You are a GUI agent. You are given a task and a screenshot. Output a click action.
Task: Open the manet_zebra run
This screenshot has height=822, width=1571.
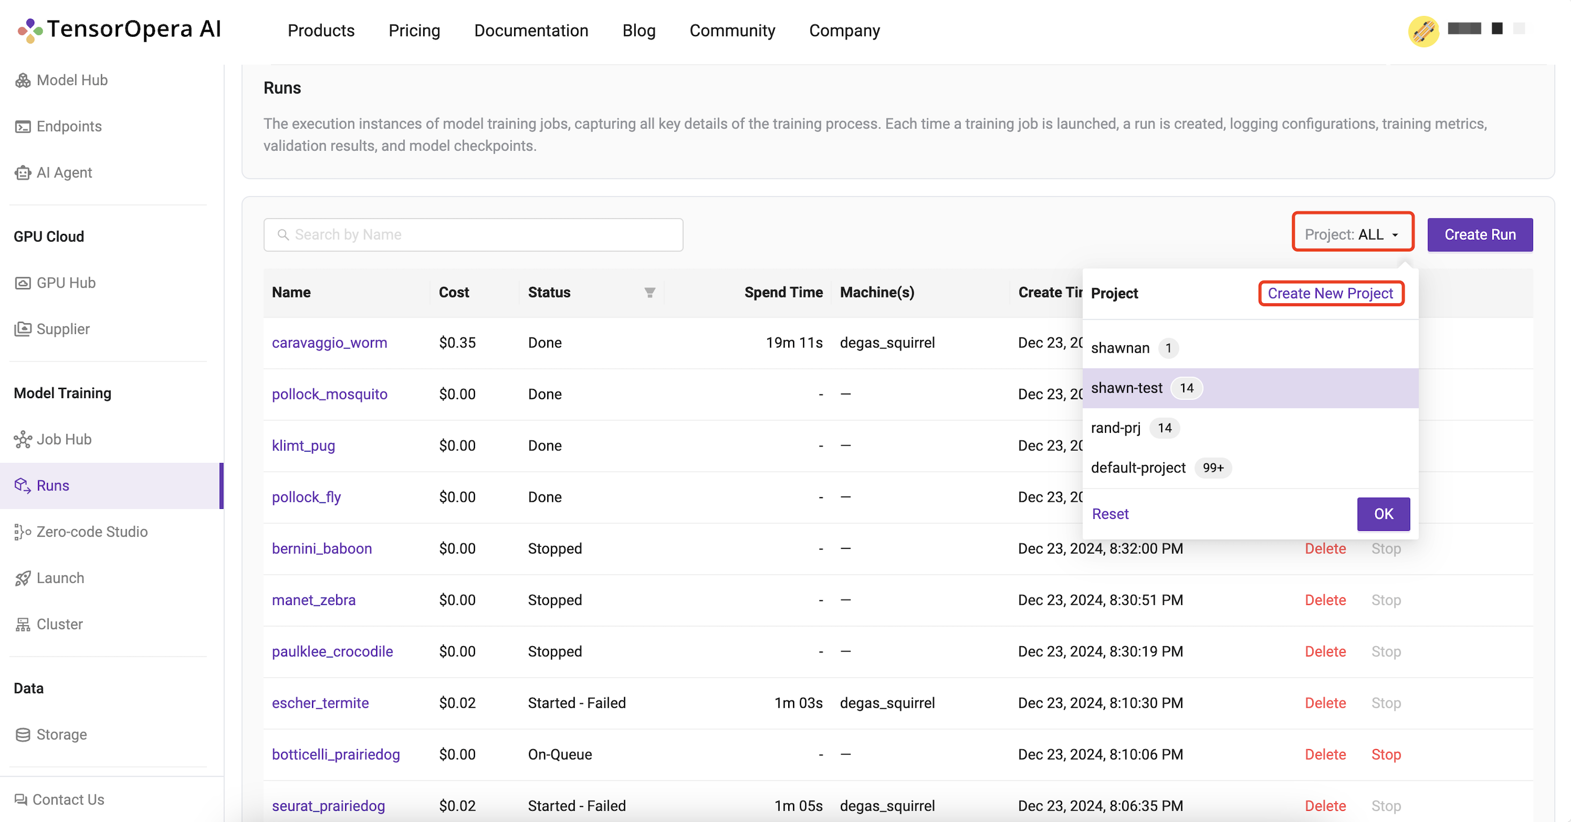click(x=314, y=600)
